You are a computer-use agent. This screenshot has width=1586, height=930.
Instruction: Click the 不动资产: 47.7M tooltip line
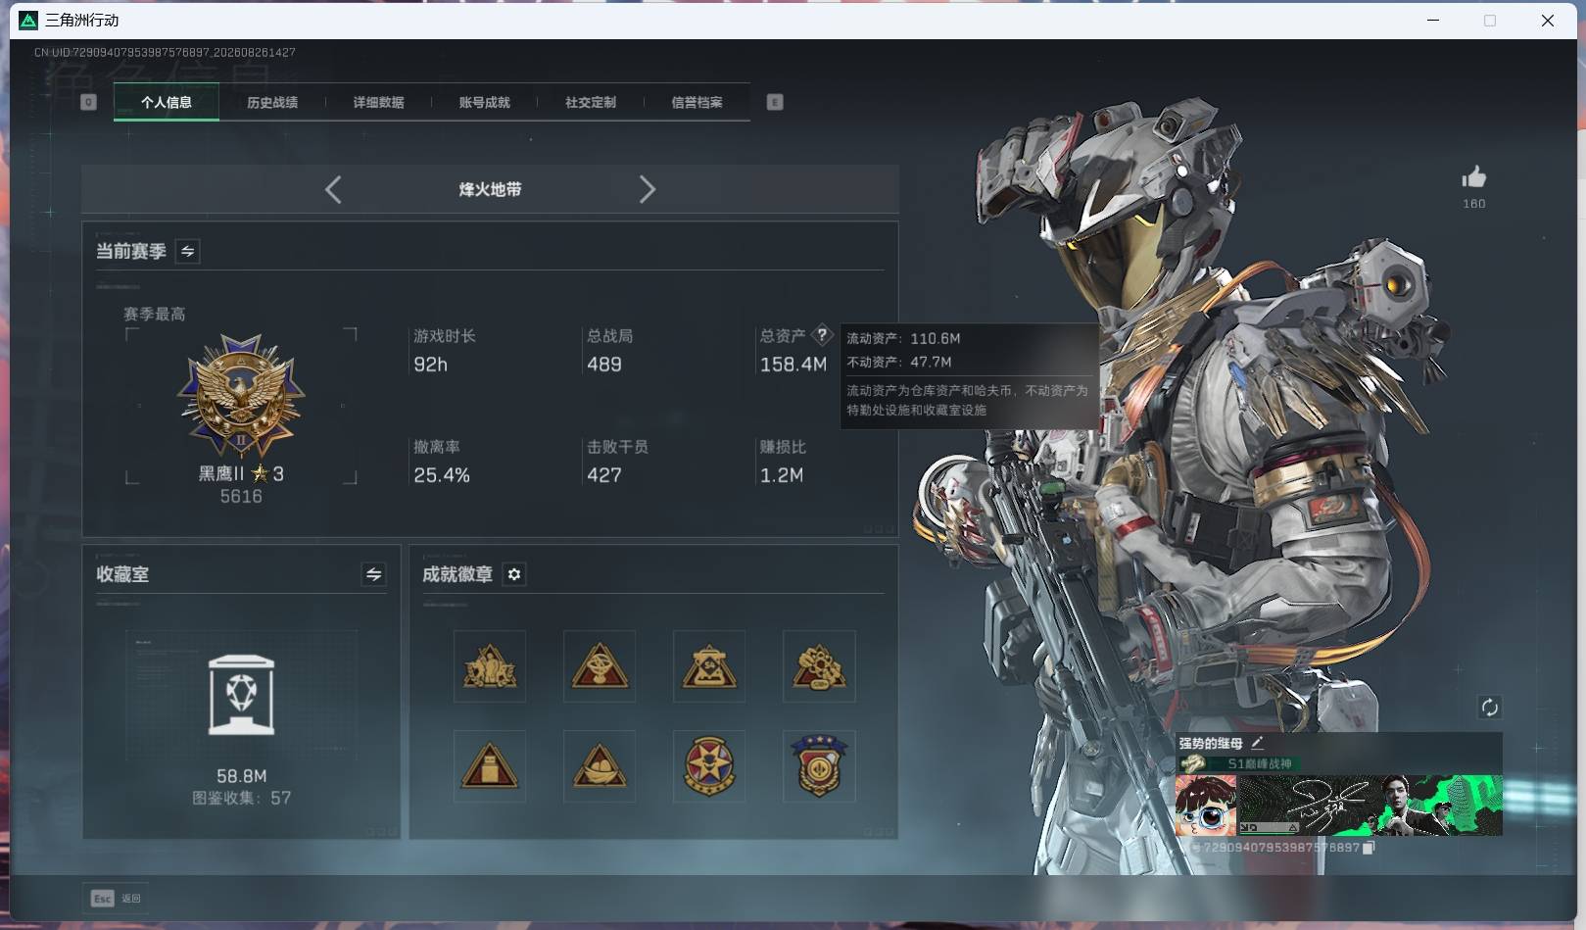click(899, 362)
